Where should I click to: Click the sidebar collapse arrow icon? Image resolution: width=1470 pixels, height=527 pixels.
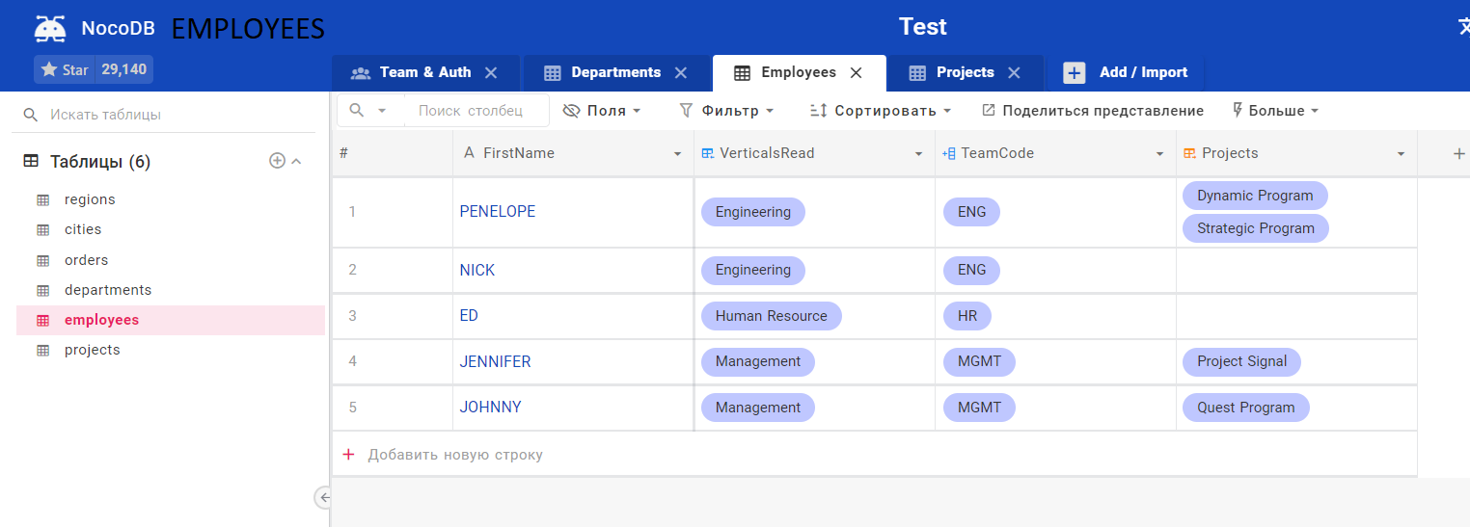(x=324, y=497)
